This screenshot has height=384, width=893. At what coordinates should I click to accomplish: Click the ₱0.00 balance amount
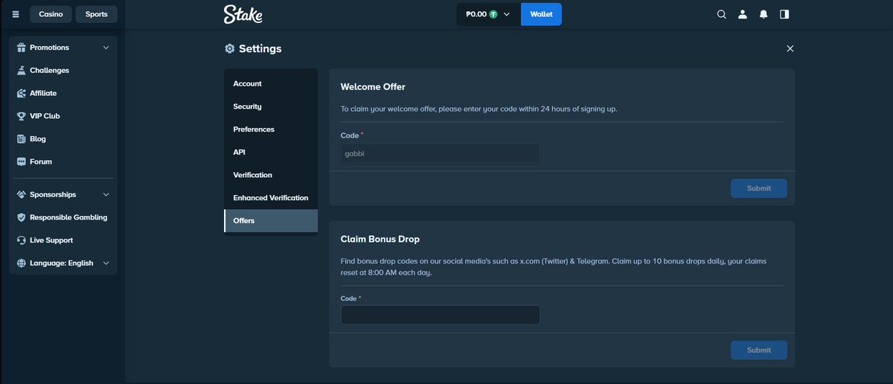(x=476, y=14)
